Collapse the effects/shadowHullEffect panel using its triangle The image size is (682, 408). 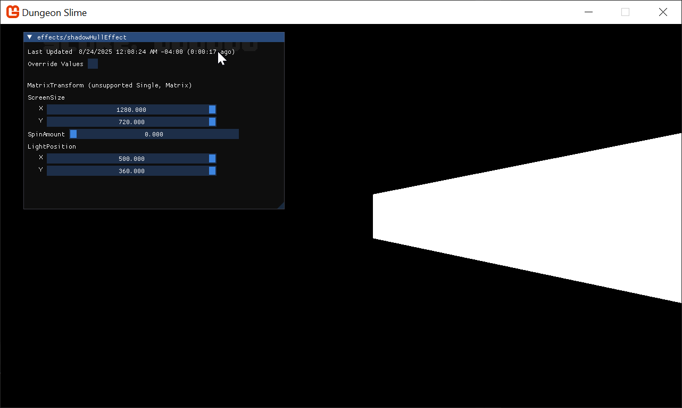pos(30,37)
